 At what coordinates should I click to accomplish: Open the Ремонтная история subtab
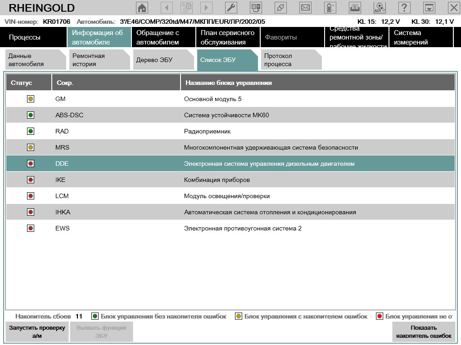pos(99,60)
